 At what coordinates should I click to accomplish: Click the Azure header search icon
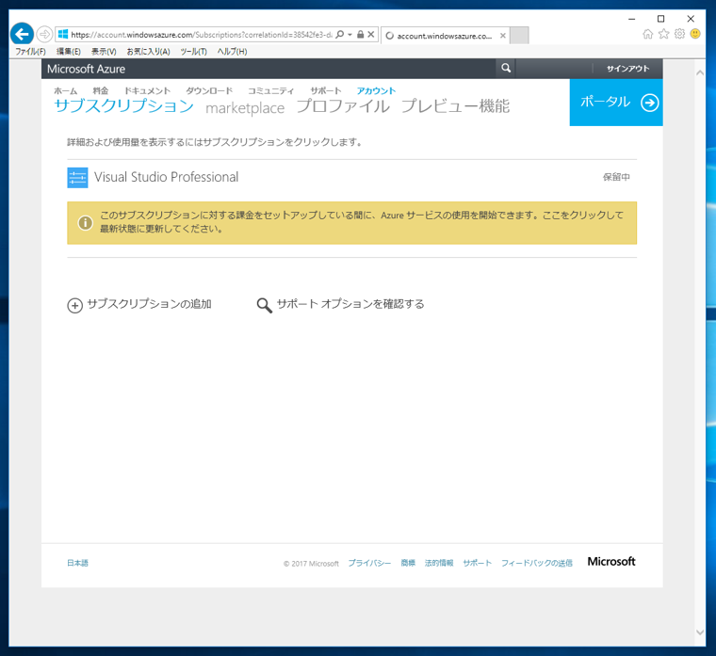coord(506,69)
